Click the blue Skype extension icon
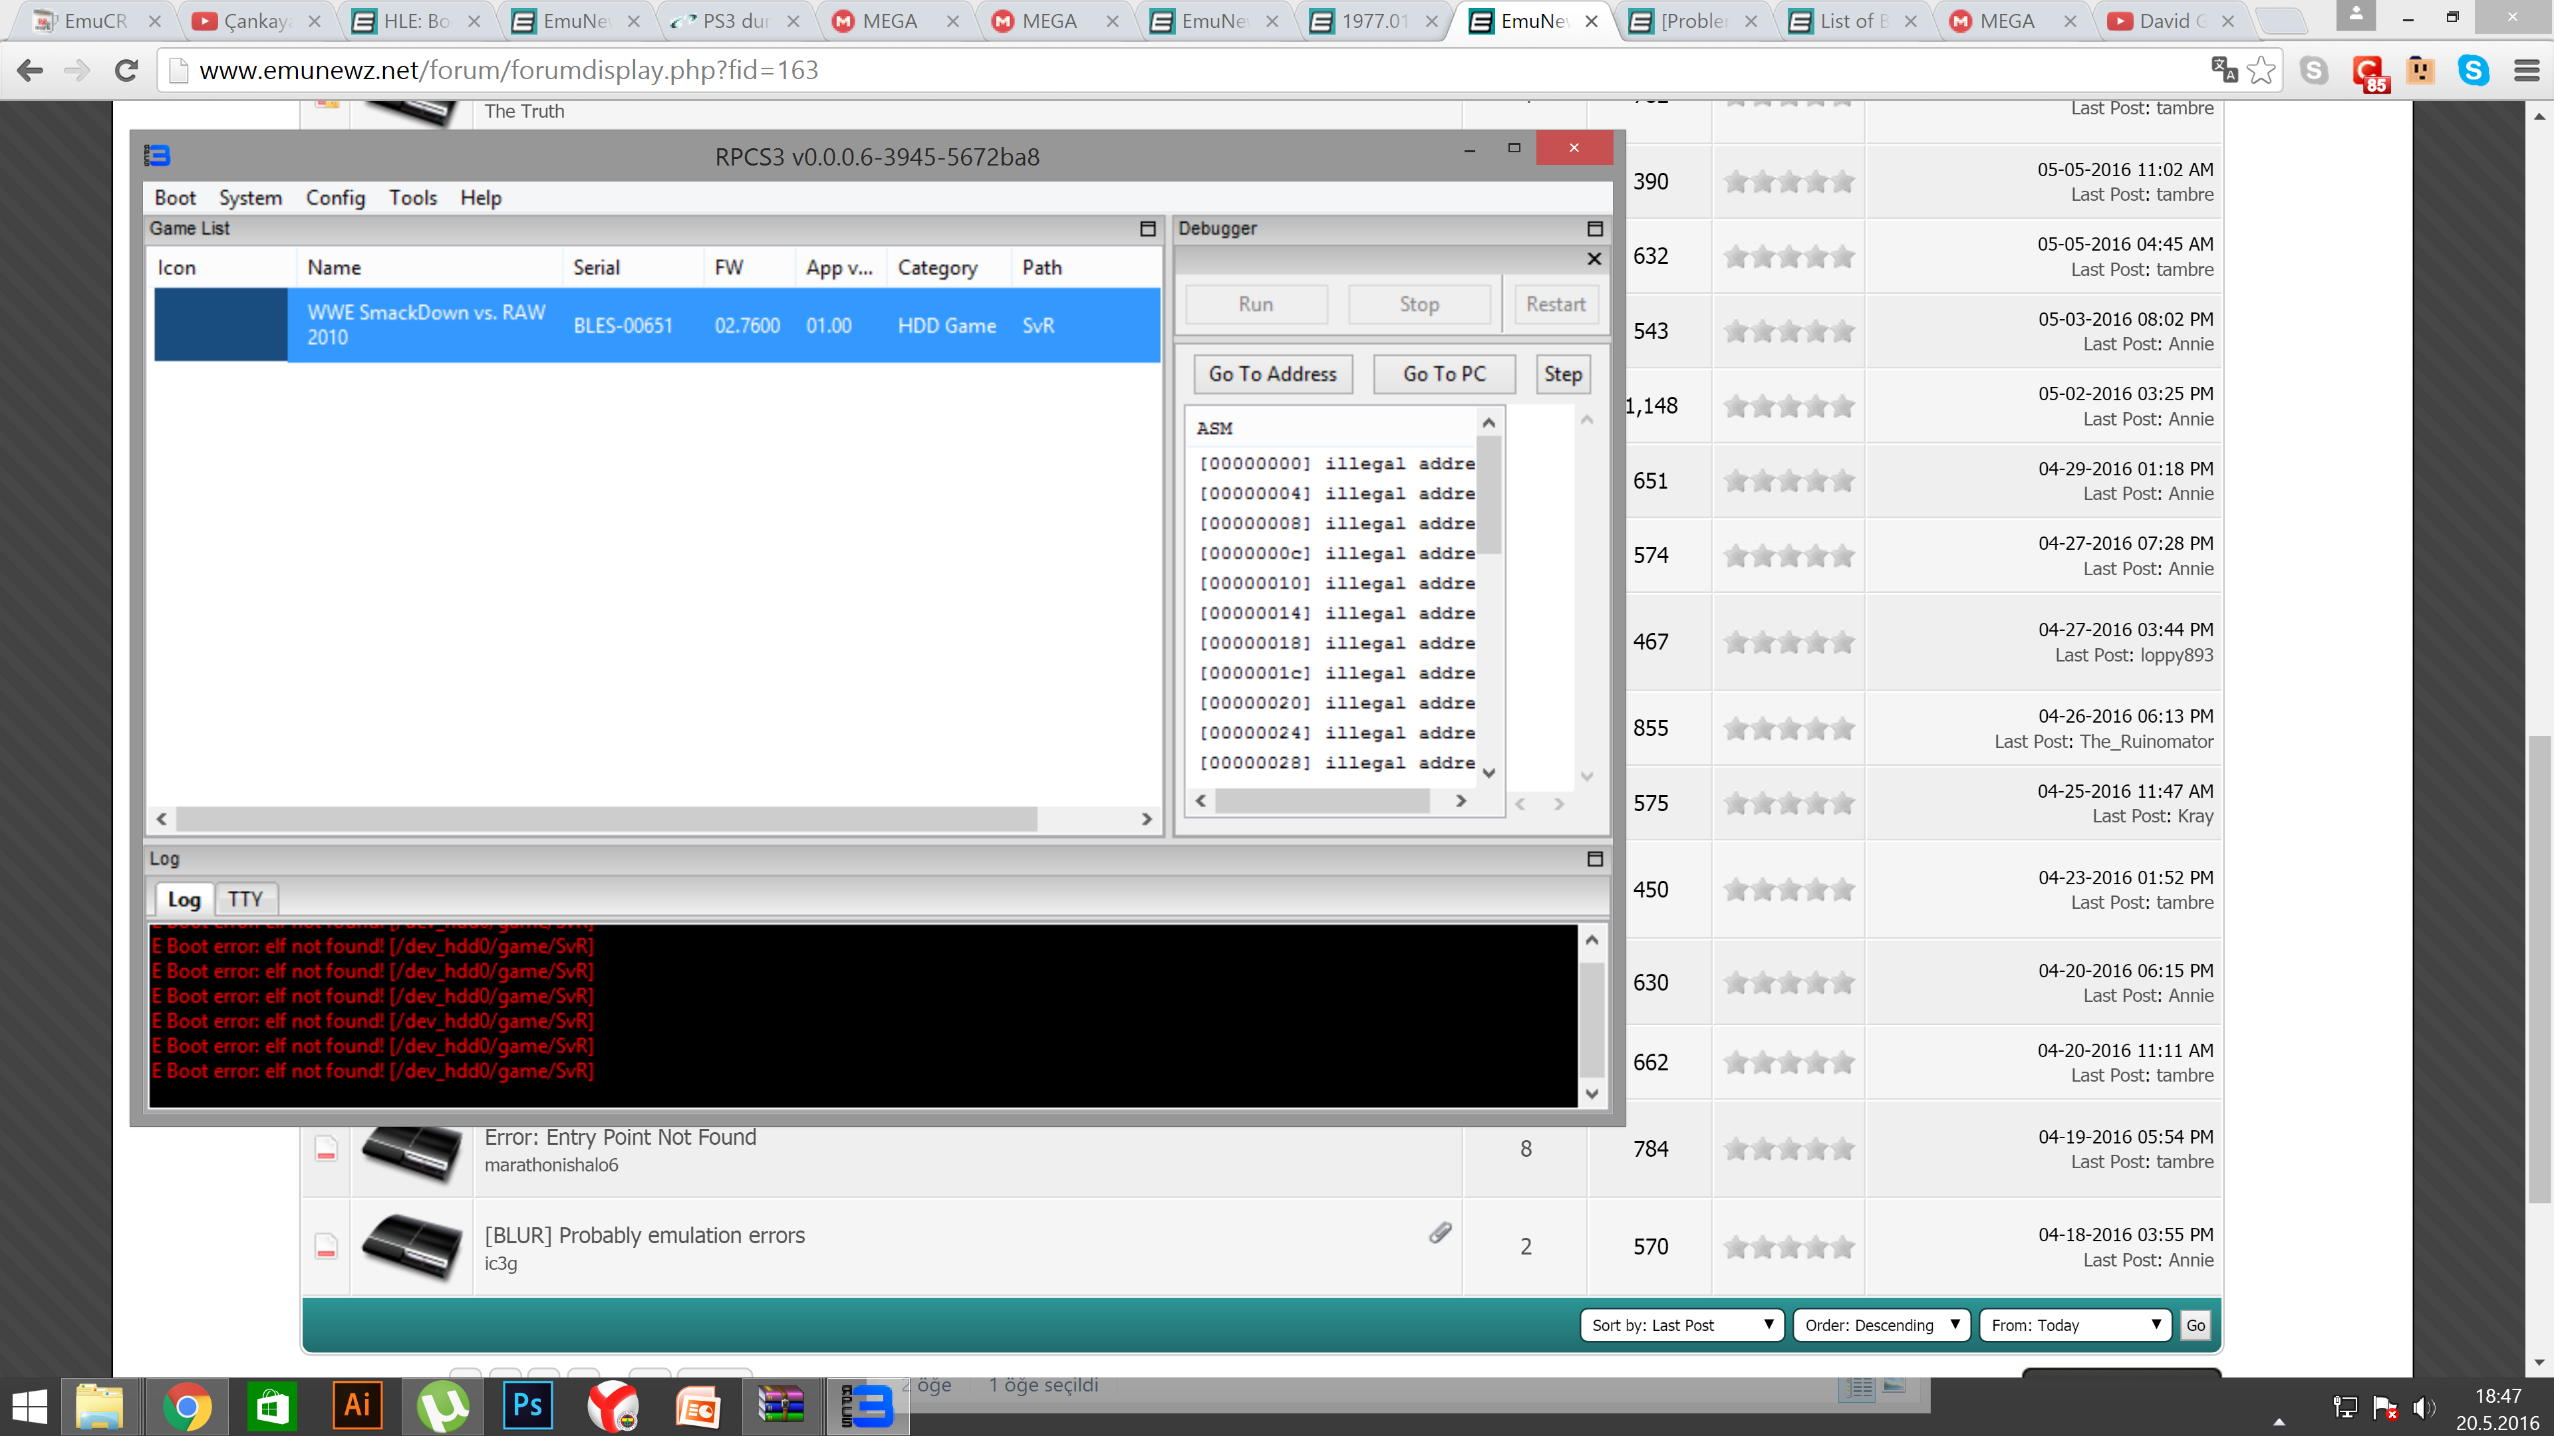This screenshot has width=2554, height=1436. (x=2474, y=70)
